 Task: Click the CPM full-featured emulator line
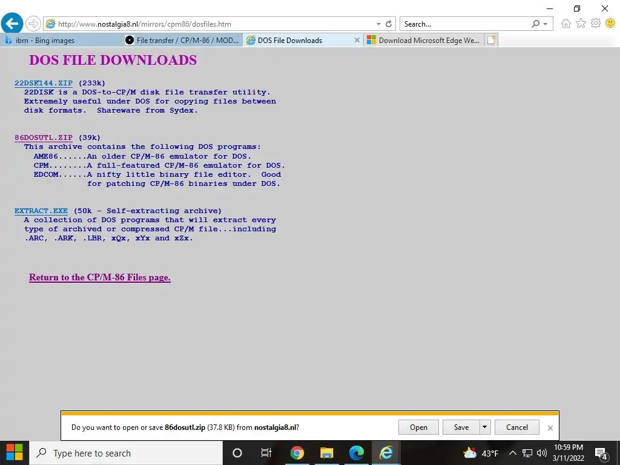tap(159, 165)
